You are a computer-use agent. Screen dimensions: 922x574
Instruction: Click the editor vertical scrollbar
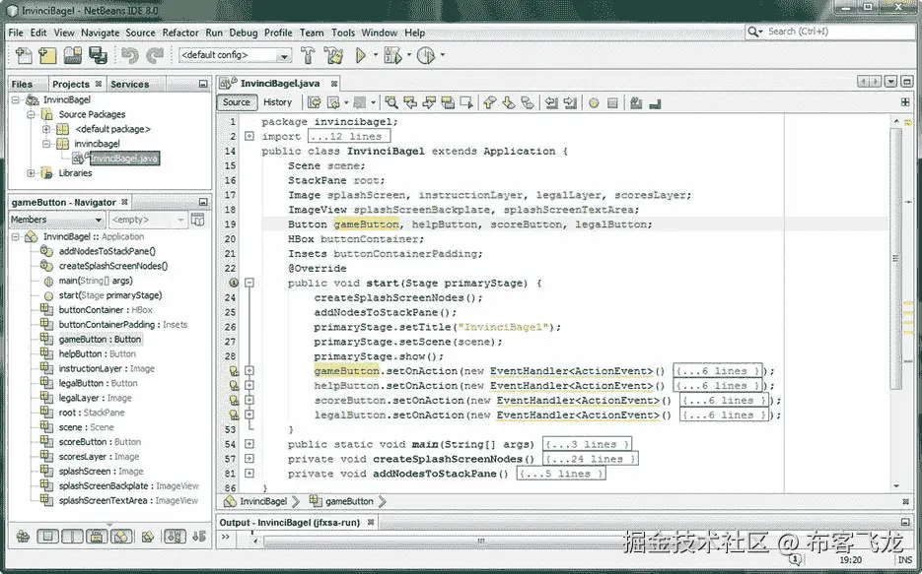(896, 258)
